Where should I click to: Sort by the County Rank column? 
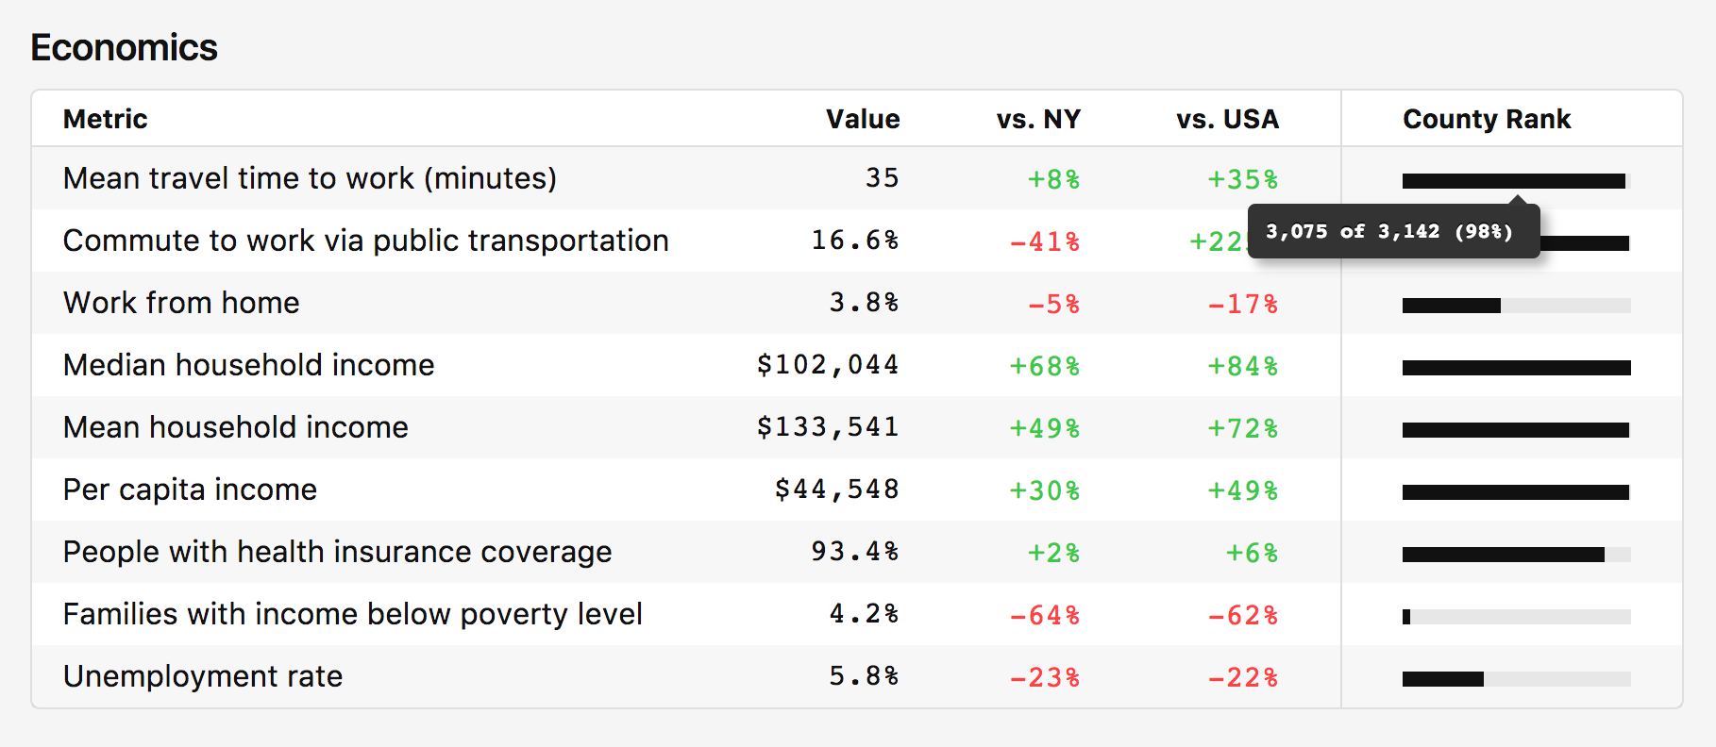pyautogui.click(x=1488, y=119)
